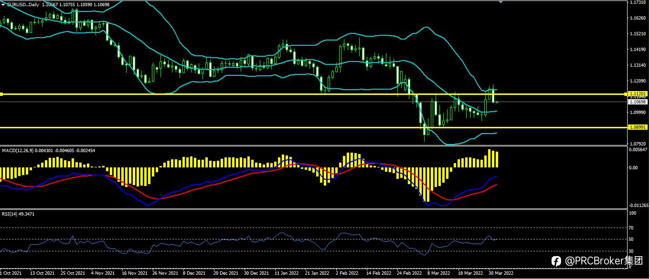Click the 14 Feb 2022 date label

(x=378, y=274)
